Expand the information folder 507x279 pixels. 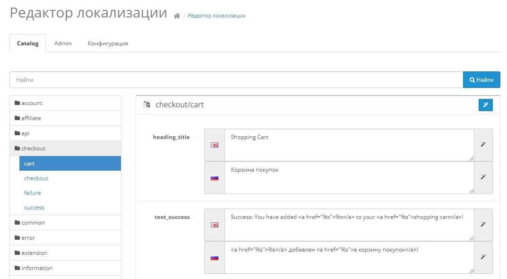[x=65, y=268]
